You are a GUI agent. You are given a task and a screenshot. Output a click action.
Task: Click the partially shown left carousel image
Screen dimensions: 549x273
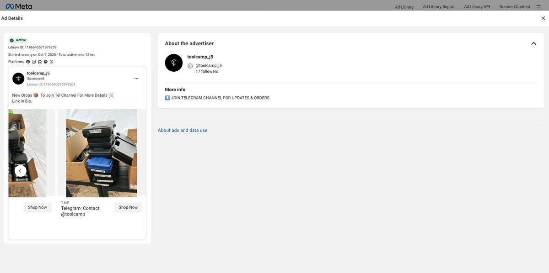27,153
